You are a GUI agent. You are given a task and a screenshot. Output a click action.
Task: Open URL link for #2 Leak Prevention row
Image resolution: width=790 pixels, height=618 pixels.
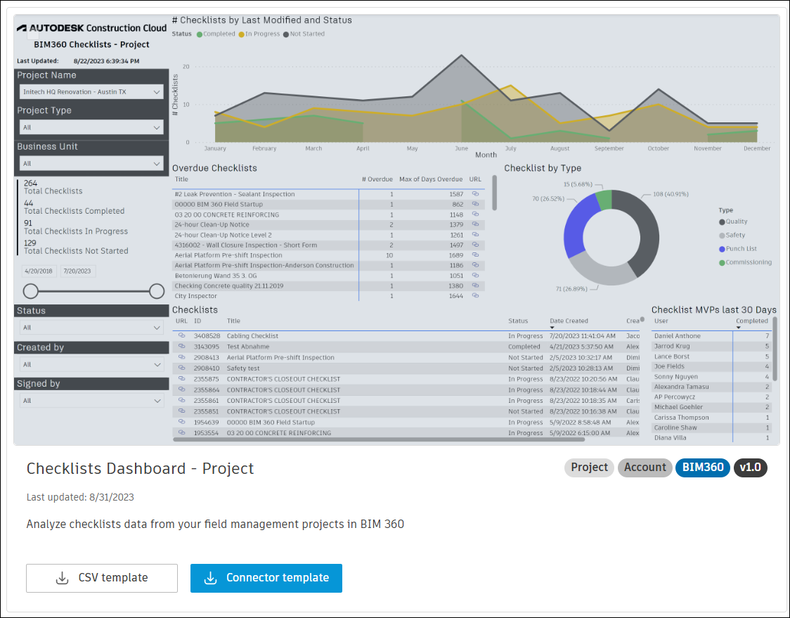point(475,193)
